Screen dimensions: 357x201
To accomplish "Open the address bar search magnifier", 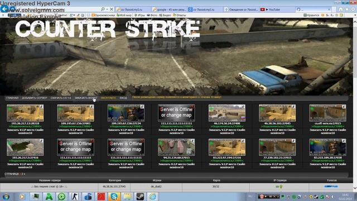I will point(103,9).
